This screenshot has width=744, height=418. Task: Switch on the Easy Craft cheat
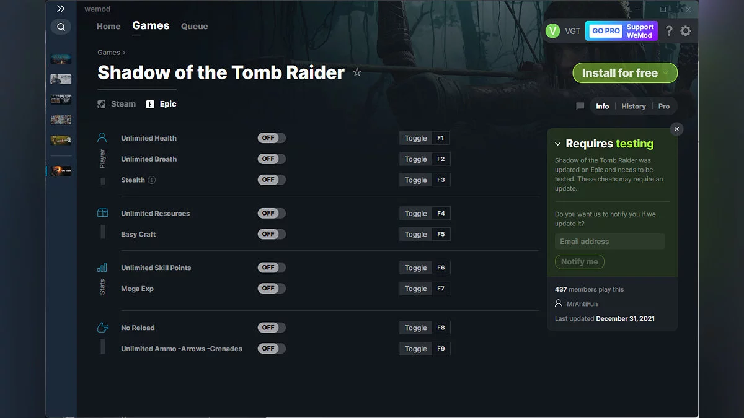point(271,234)
